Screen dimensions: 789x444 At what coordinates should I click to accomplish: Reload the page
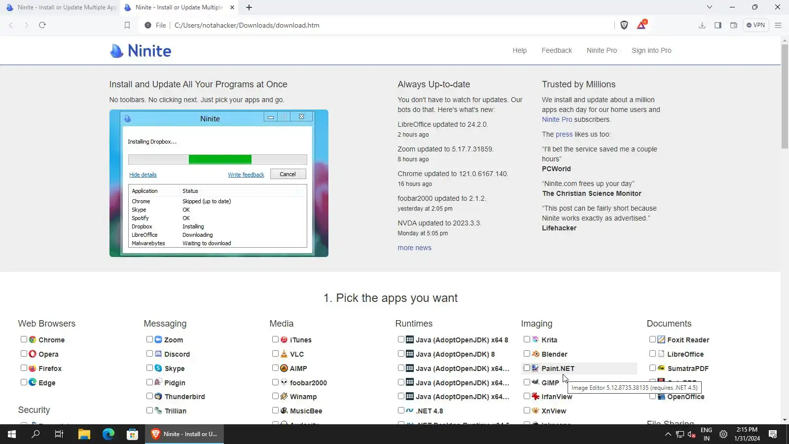click(42, 25)
